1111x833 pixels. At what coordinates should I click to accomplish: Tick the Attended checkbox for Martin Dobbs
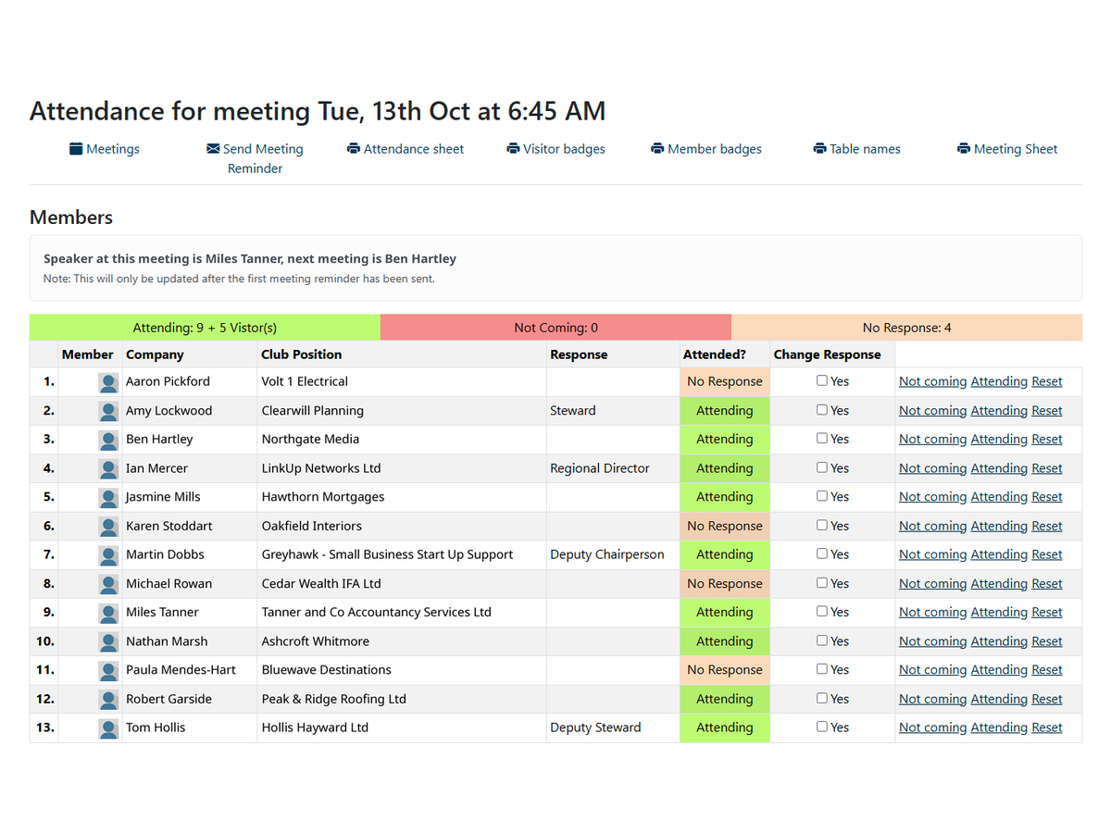click(822, 553)
